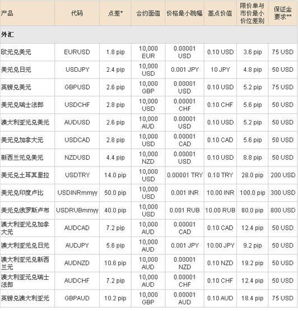The image size is (298, 311).
Task: Click the 800 USD margin requirement
Action: tap(283, 210)
